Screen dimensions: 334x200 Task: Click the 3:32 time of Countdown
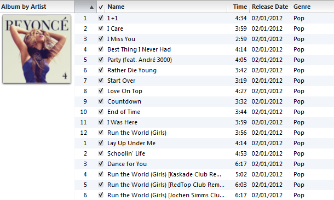pos(241,101)
